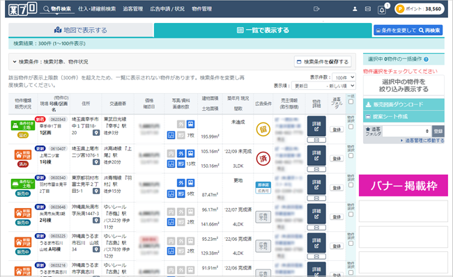Click the 新築戸建 type badge for 0603648
The image size is (453, 277).
23,213
